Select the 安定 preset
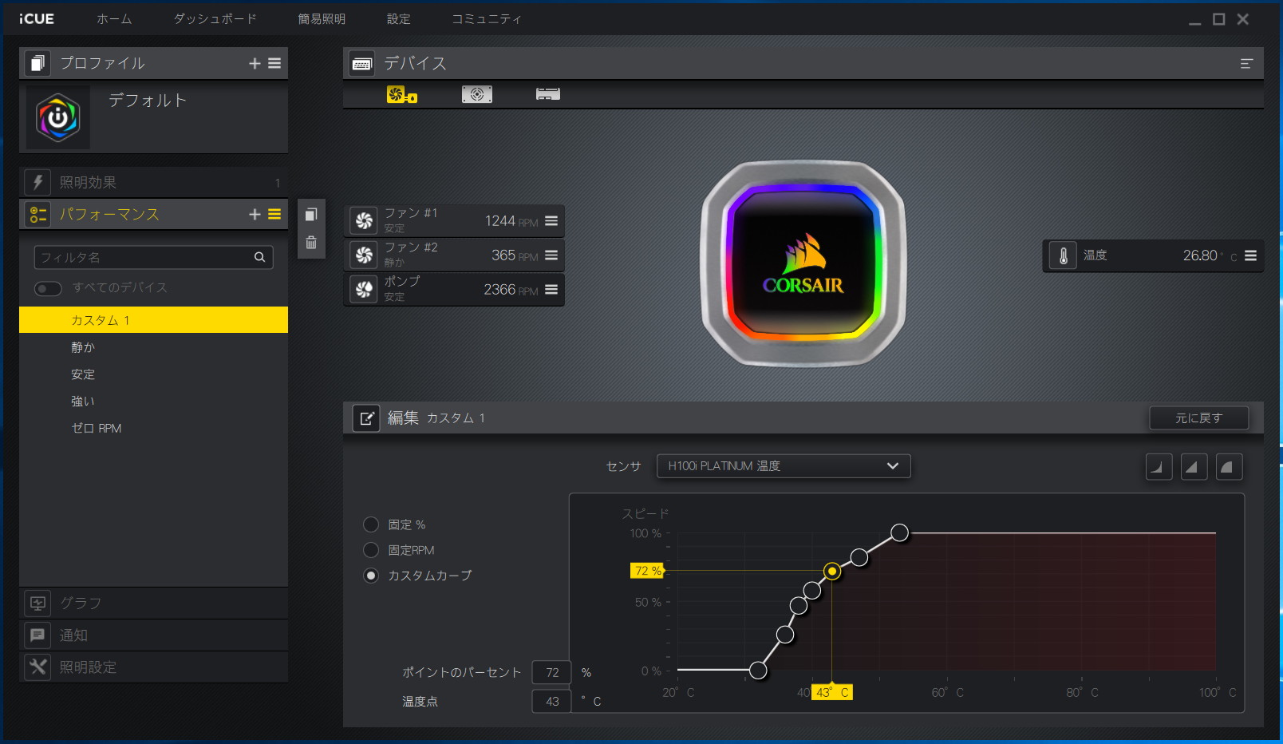 (153, 374)
